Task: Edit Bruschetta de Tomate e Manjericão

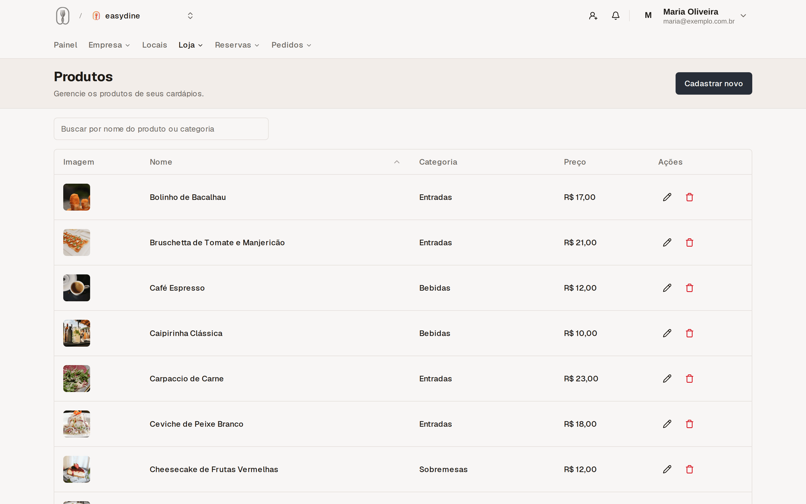Action: (x=667, y=242)
